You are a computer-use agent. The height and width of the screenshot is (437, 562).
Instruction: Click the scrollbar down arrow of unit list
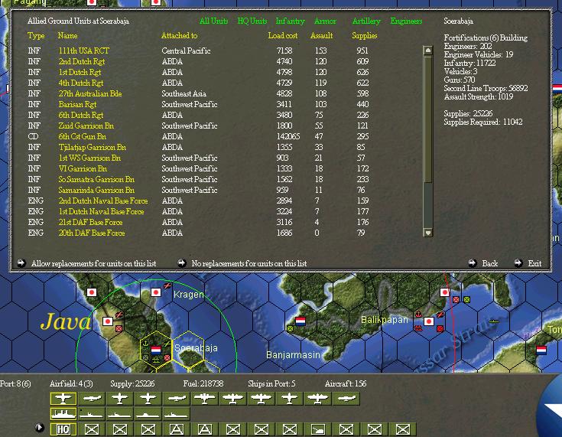pyautogui.click(x=427, y=233)
